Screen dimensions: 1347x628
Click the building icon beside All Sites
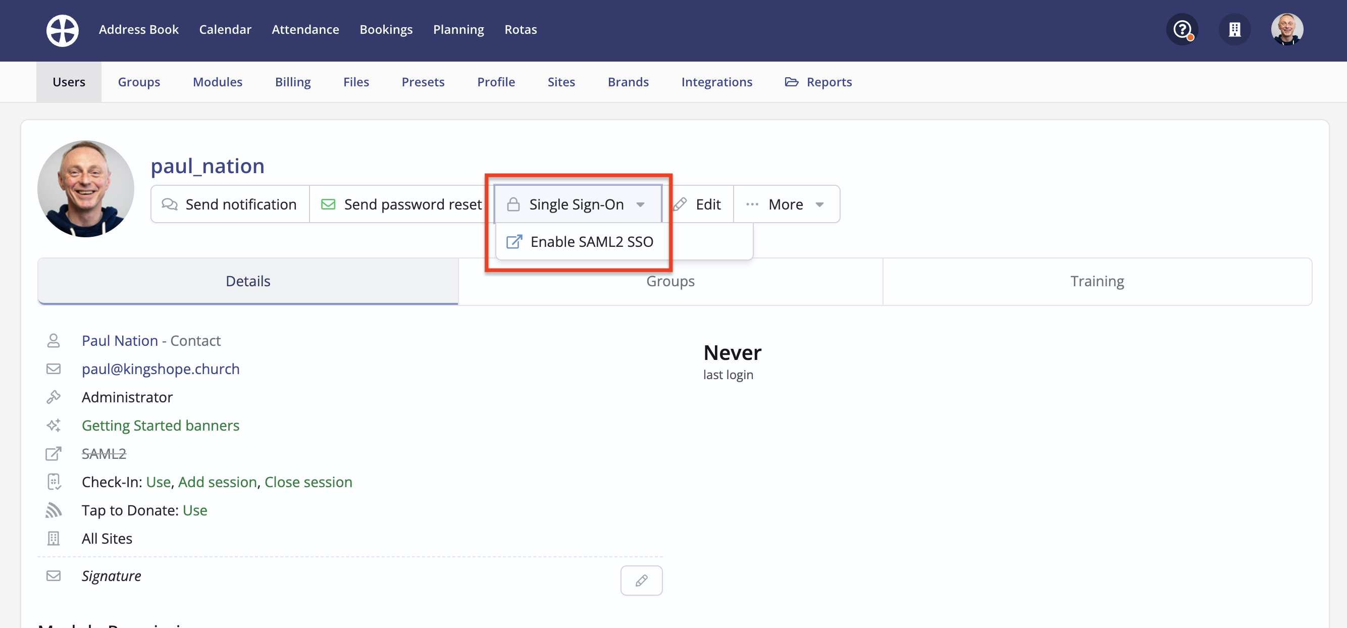pyautogui.click(x=54, y=538)
